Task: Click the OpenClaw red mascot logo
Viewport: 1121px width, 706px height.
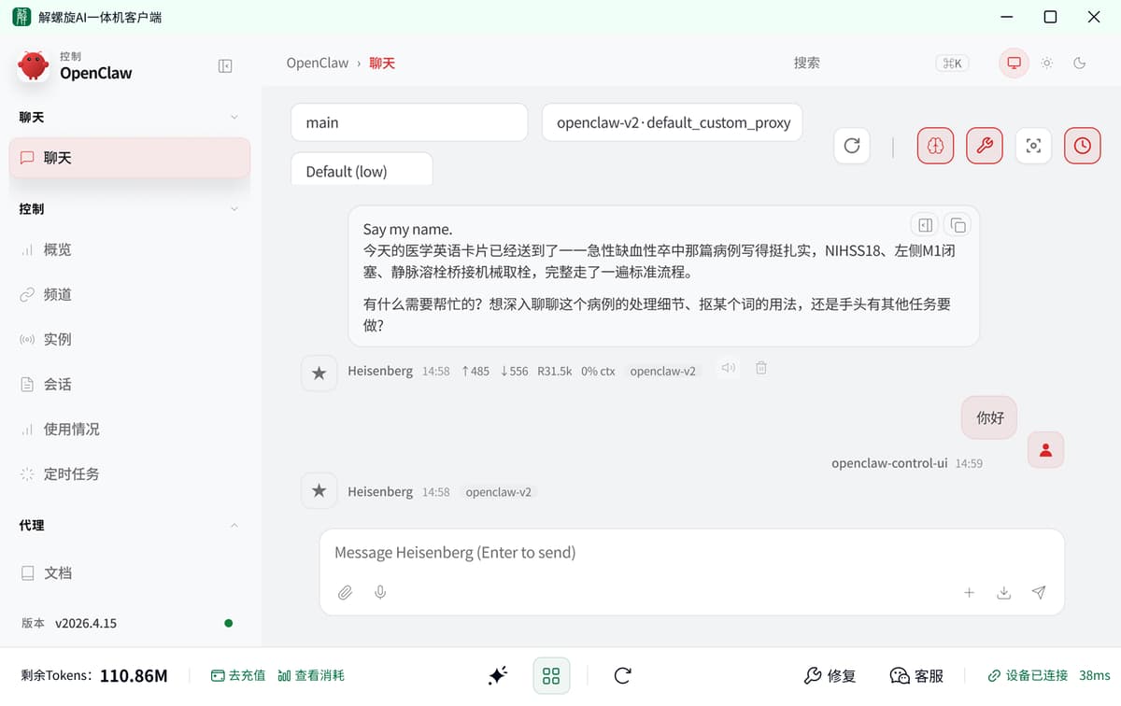Action: click(34, 66)
